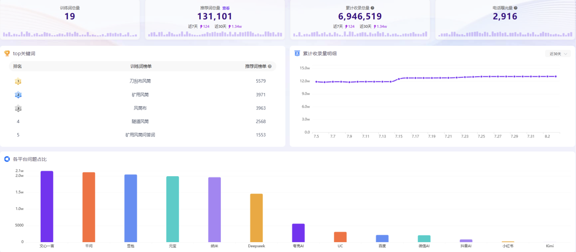This screenshot has width=576, height=252.
Task: Click the trophy icon beside top关键词
Action: click(7, 53)
